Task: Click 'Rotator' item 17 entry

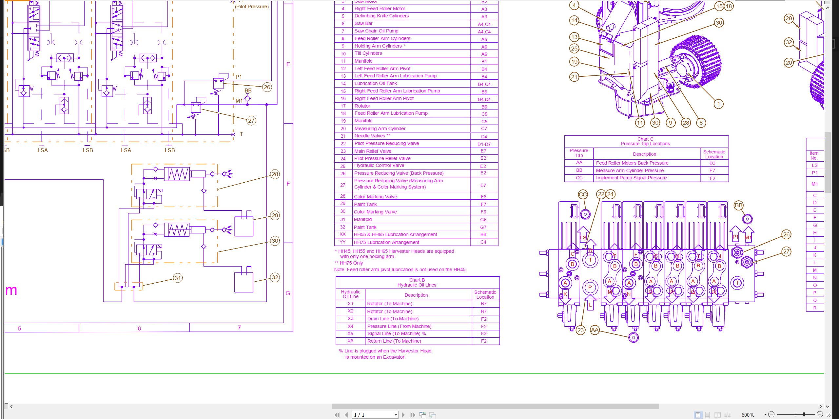Action: tap(362, 106)
